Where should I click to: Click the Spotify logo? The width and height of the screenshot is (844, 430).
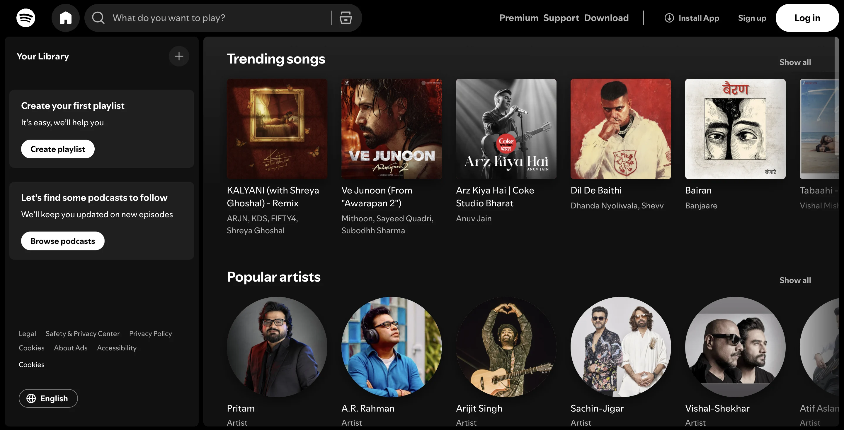pyautogui.click(x=25, y=18)
